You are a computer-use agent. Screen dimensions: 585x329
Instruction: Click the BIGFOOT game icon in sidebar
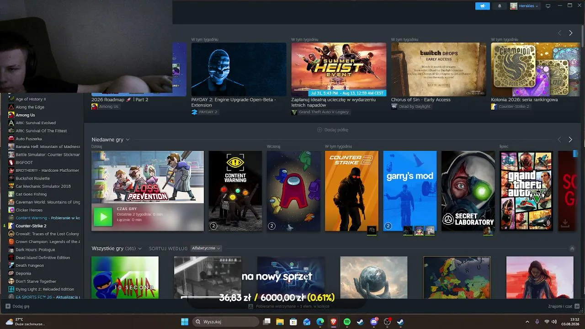tap(11, 162)
